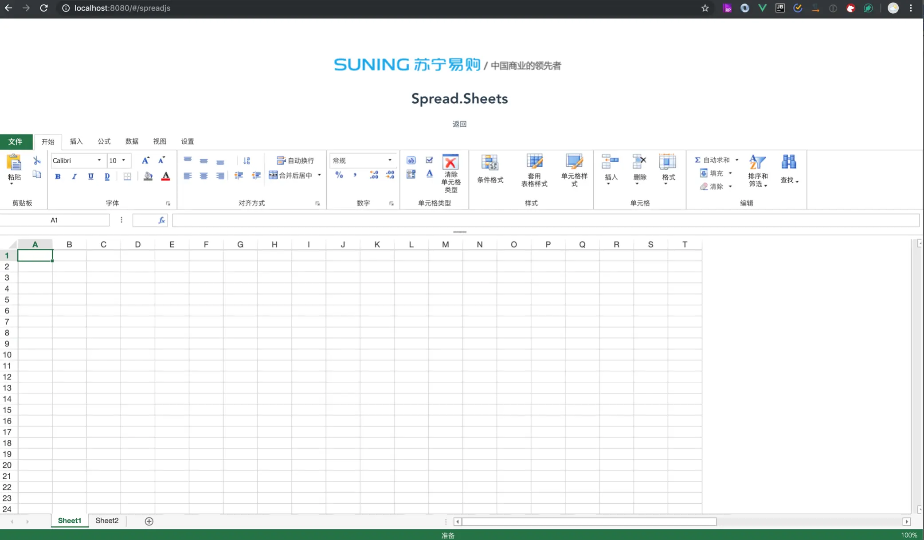924x540 pixels.
Task: Click the Clear Cell Type red X icon
Action: point(450,162)
